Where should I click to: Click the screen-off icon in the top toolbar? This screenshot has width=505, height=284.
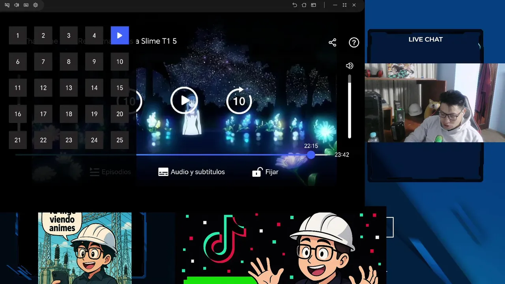(7, 5)
